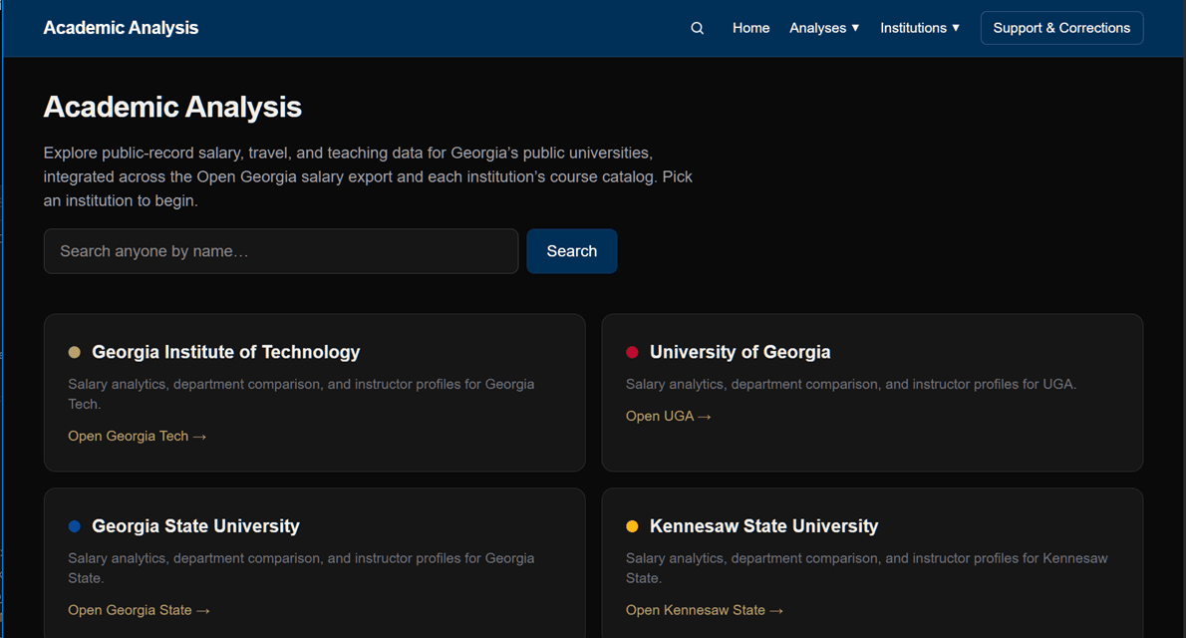Open the Kennesaw State University card title
The width and height of the screenshot is (1186, 638).
click(764, 526)
